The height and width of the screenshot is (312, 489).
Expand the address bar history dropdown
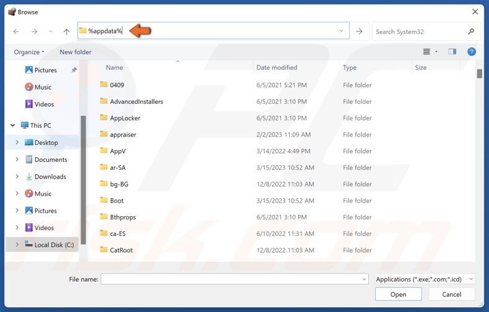click(341, 31)
